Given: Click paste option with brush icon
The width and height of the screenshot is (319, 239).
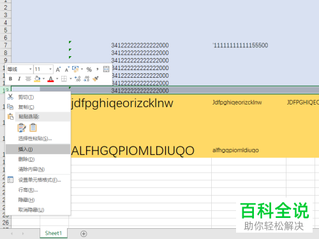Looking at the screenshot, I should tap(22, 128).
